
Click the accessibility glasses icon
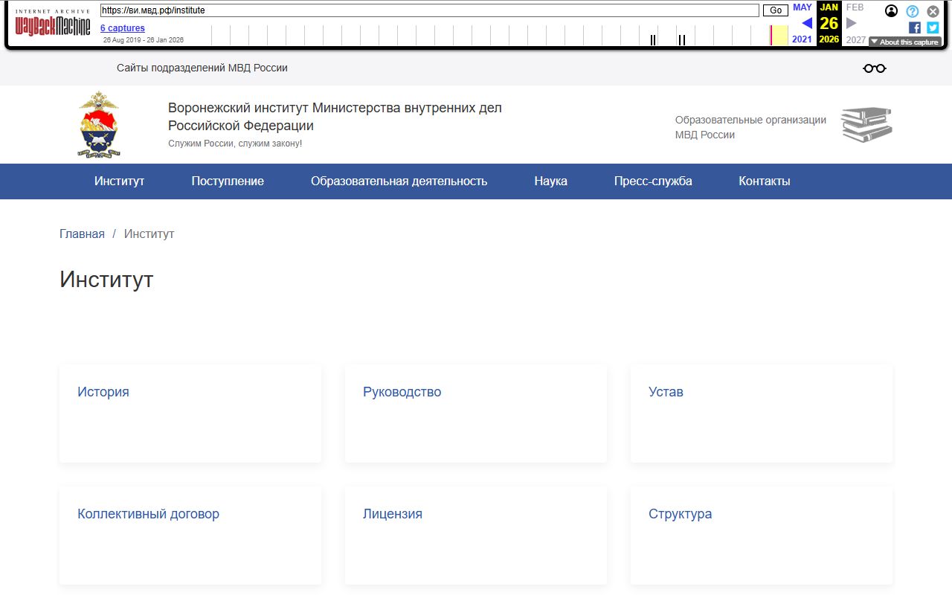[x=875, y=68]
